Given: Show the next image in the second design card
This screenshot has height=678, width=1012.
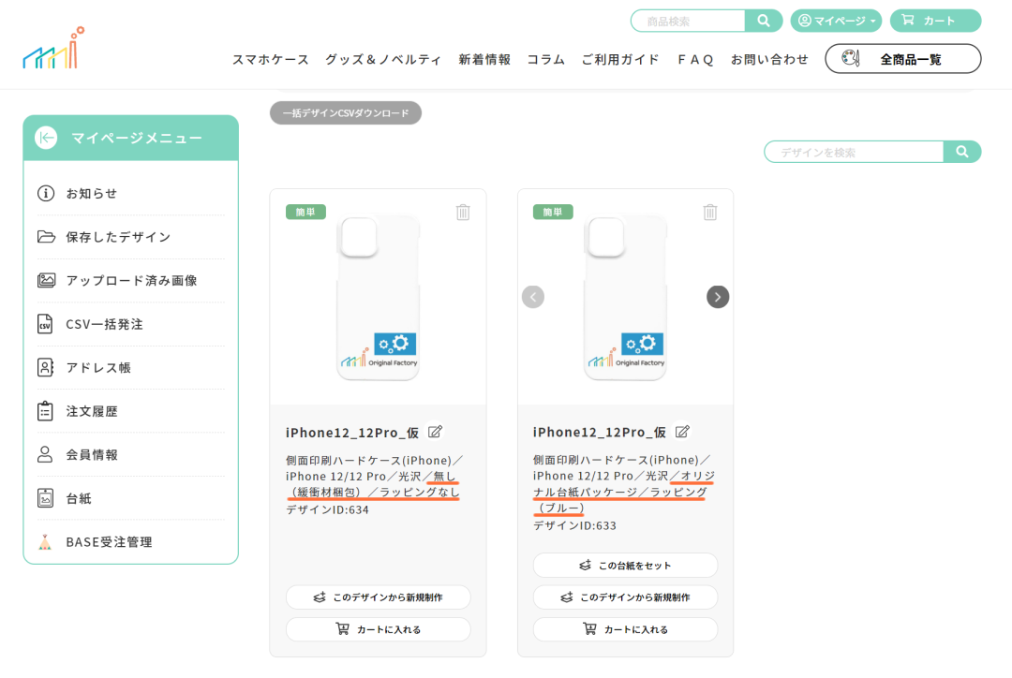Looking at the screenshot, I should [x=718, y=297].
